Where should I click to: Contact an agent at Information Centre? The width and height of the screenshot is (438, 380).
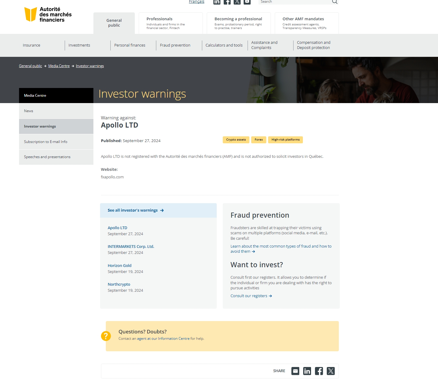[x=163, y=339]
